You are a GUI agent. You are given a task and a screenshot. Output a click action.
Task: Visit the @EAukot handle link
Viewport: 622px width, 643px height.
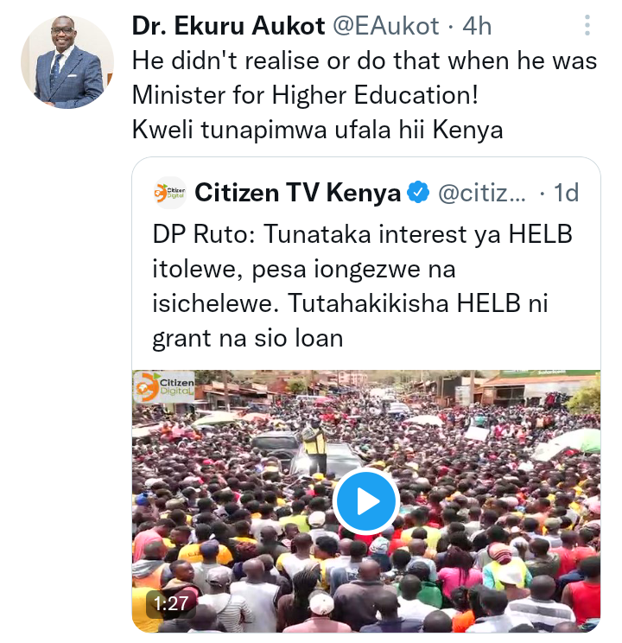385,26
